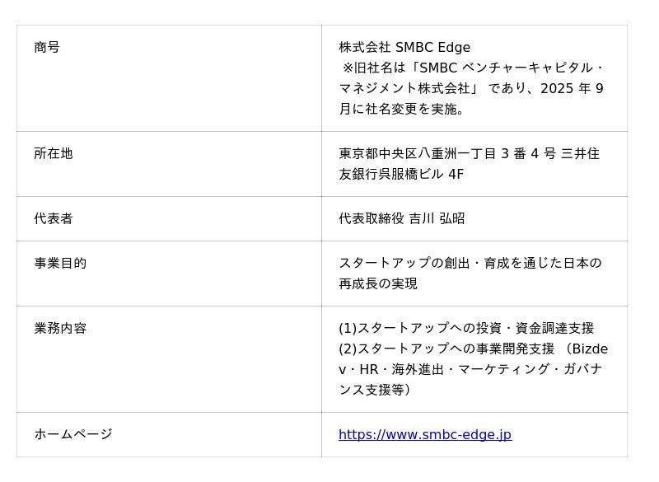Viewport: 659px width, 482px height.
Task: Click the company name 株式会社 SMBC Edge
Action: pyautogui.click(x=404, y=48)
